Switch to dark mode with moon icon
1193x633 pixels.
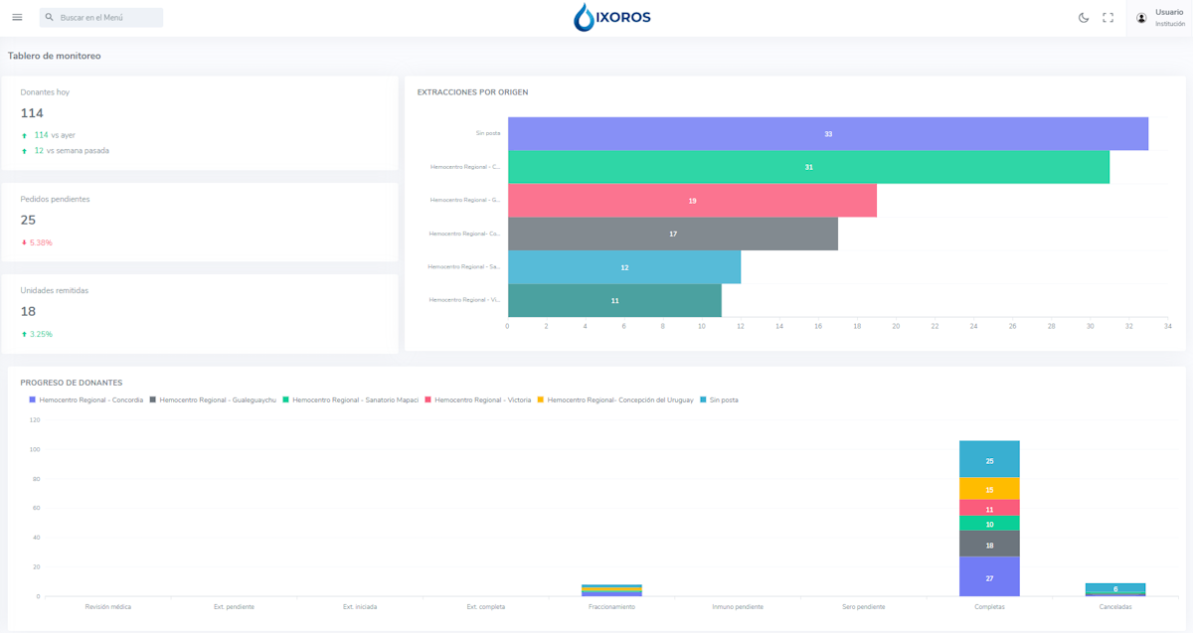tap(1084, 18)
